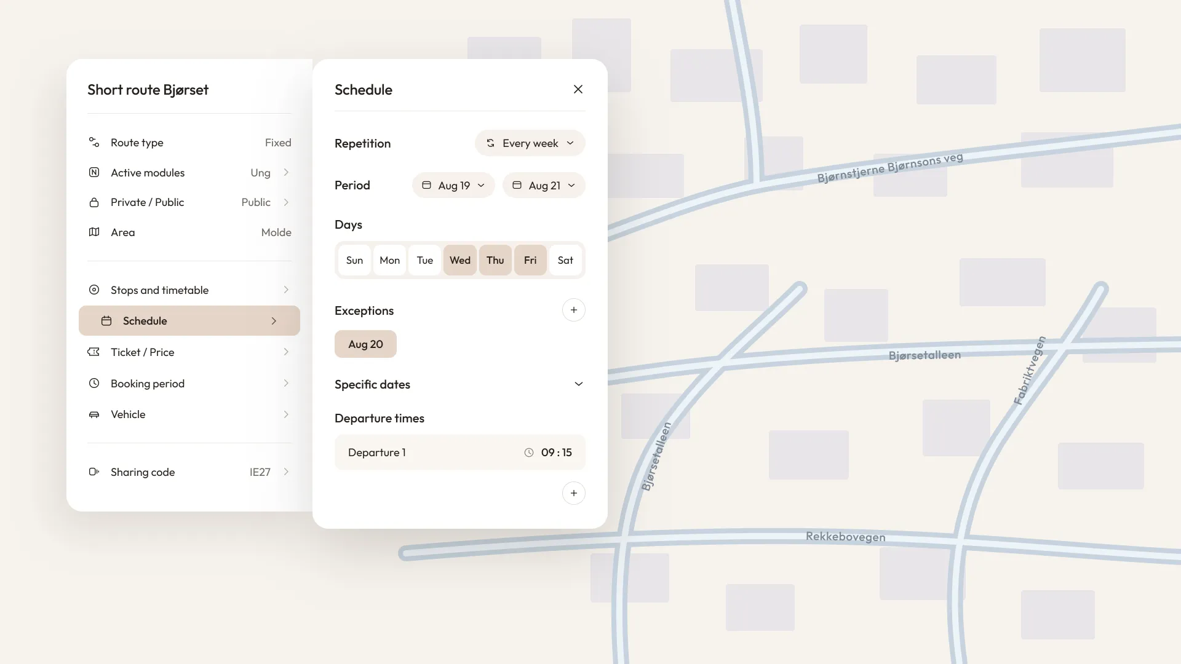
Task: Click the Short route Bjørset title
Action: tap(148, 90)
